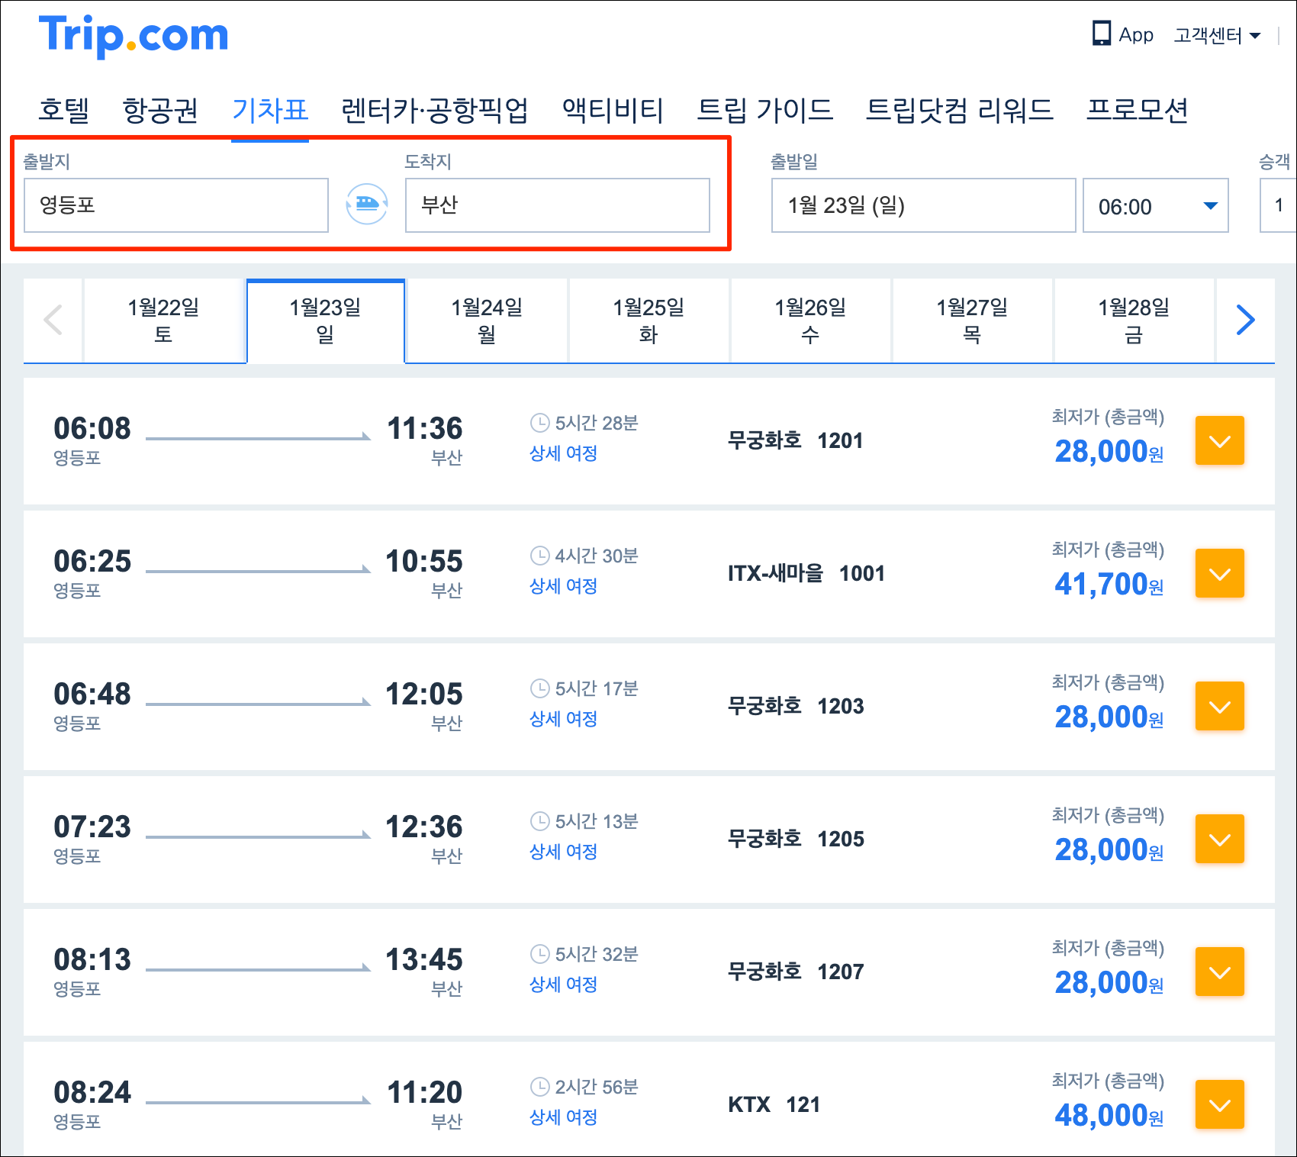This screenshot has height=1157, width=1297.
Task: Open 상세 여정 for the 06:08 train
Action: pos(564,453)
